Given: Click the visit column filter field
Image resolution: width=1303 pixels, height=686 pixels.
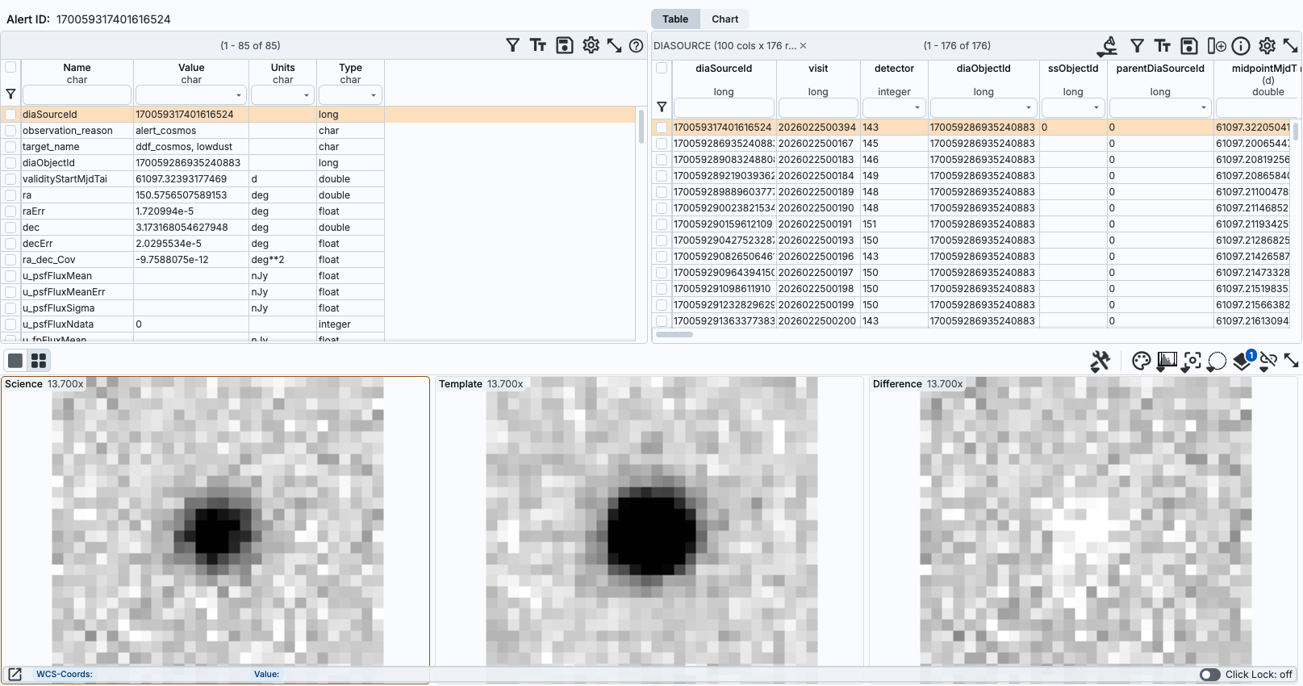Looking at the screenshot, I should pos(818,107).
